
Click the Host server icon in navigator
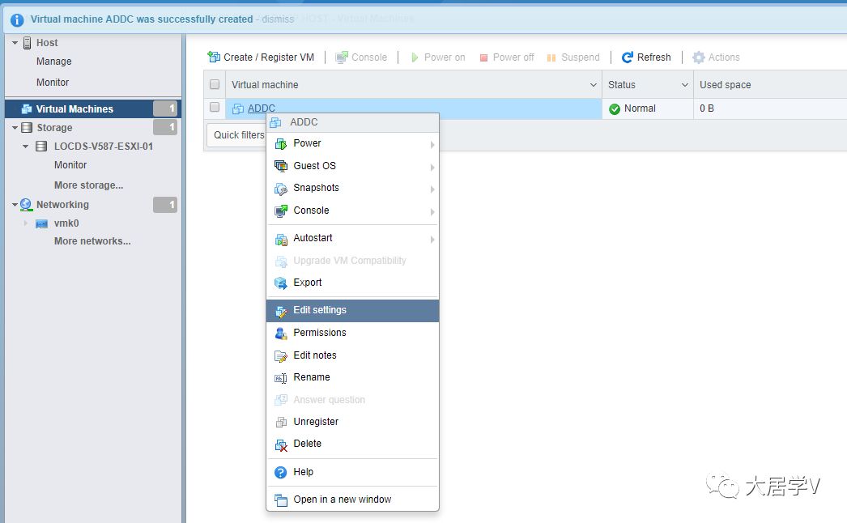pos(27,43)
